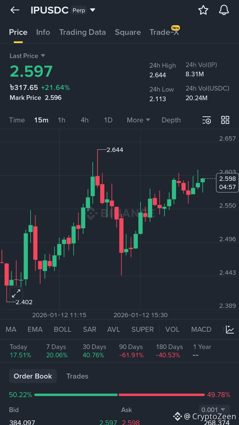Tap the green bid ratio bar 50.22%
Image resolution: width=239 pixels, height=425 pixels.
coord(76,395)
